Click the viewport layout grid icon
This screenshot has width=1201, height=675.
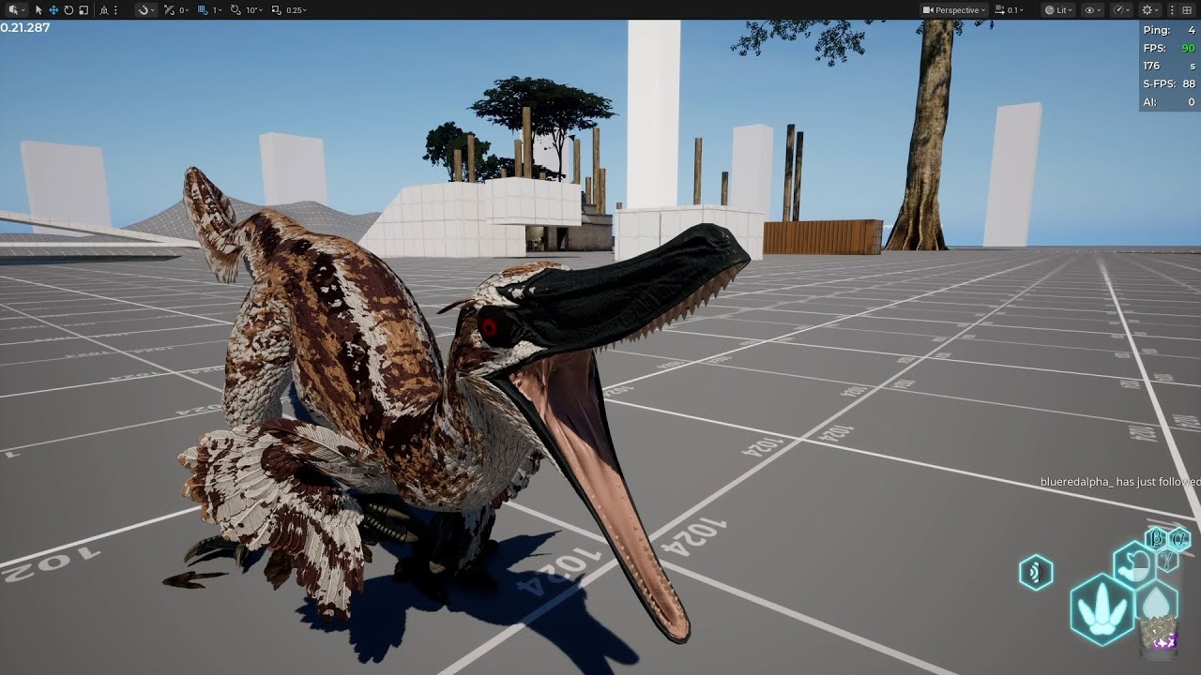point(1186,9)
